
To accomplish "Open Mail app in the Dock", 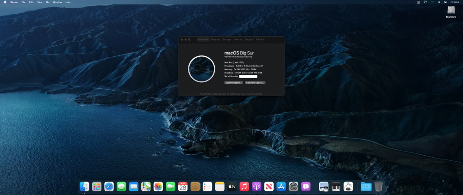I will click(x=134, y=187).
